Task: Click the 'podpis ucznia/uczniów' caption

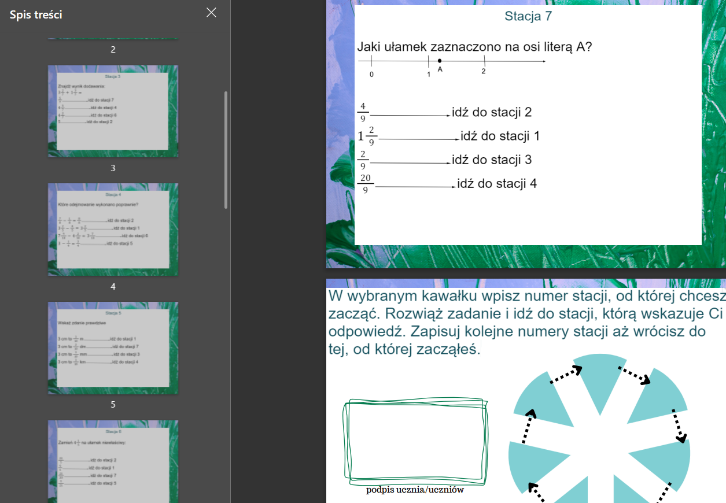Action: click(415, 490)
